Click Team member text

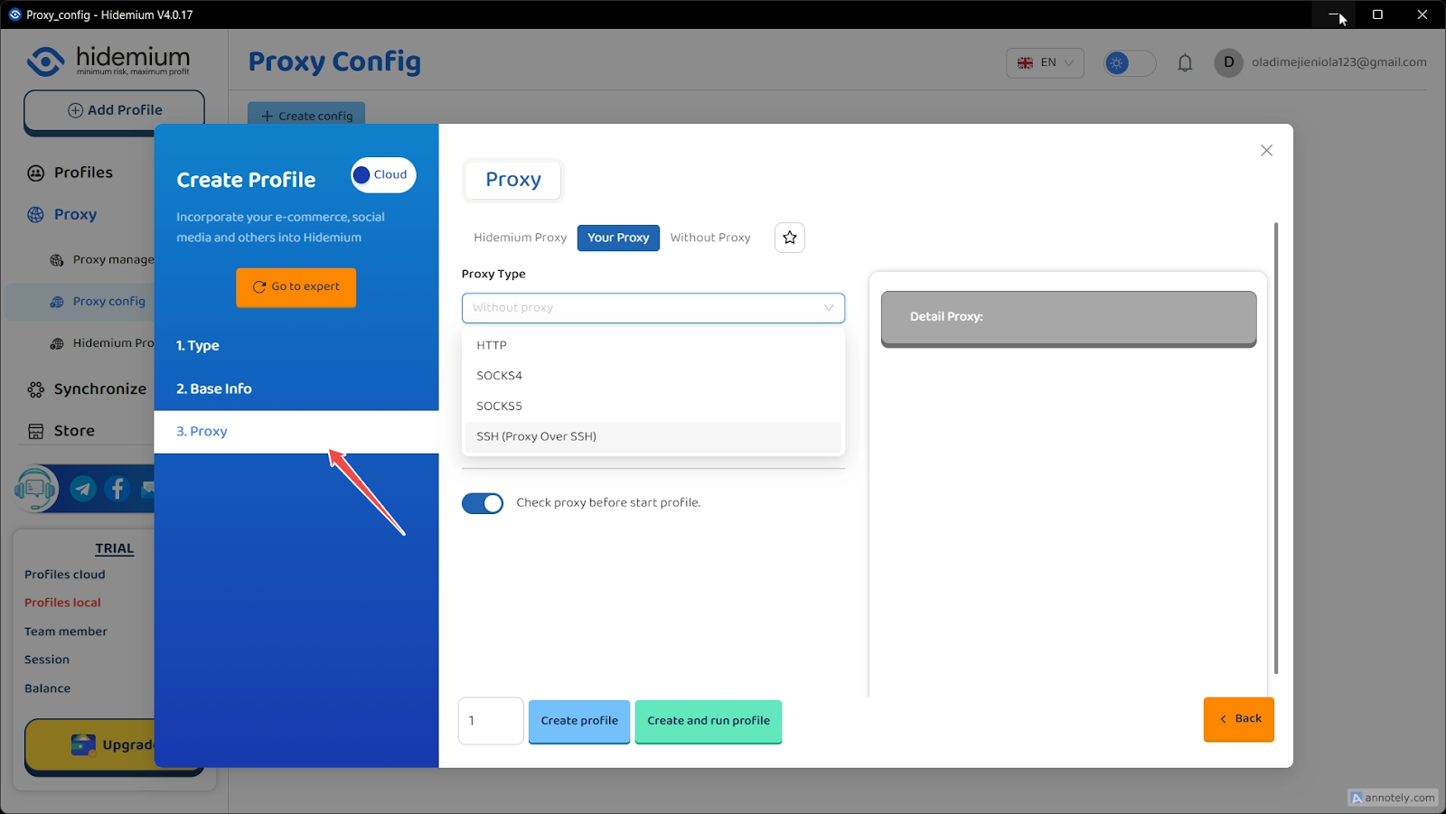(66, 632)
